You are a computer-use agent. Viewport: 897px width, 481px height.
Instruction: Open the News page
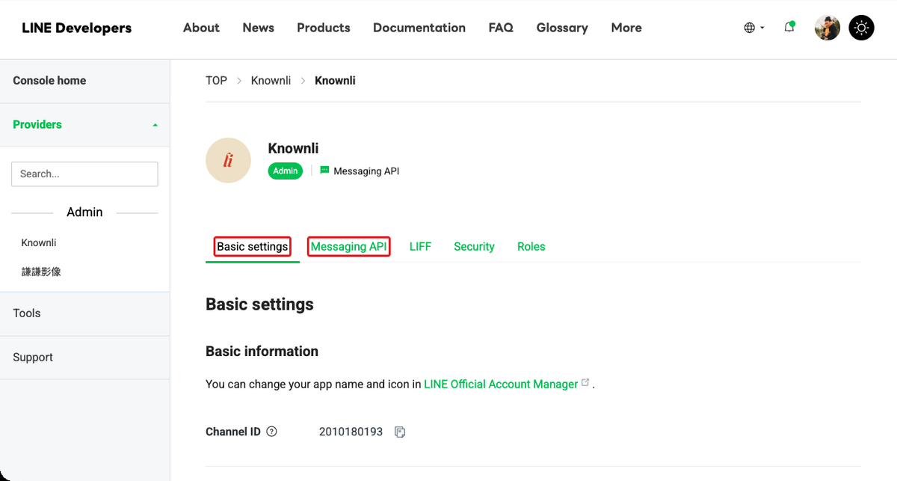258,28
